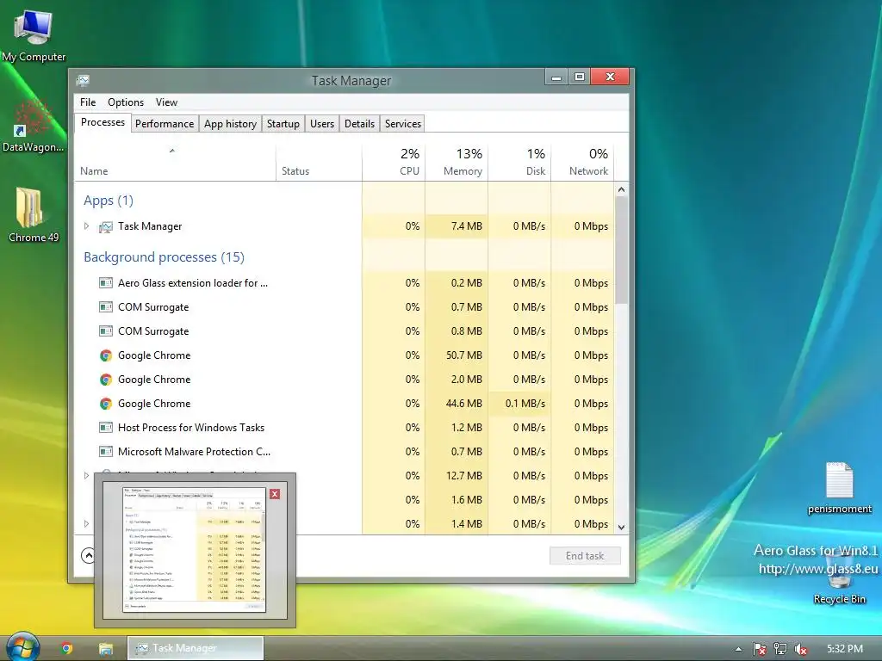Click the Aero Glass extension loader icon

pyautogui.click(x=106, y=282)
